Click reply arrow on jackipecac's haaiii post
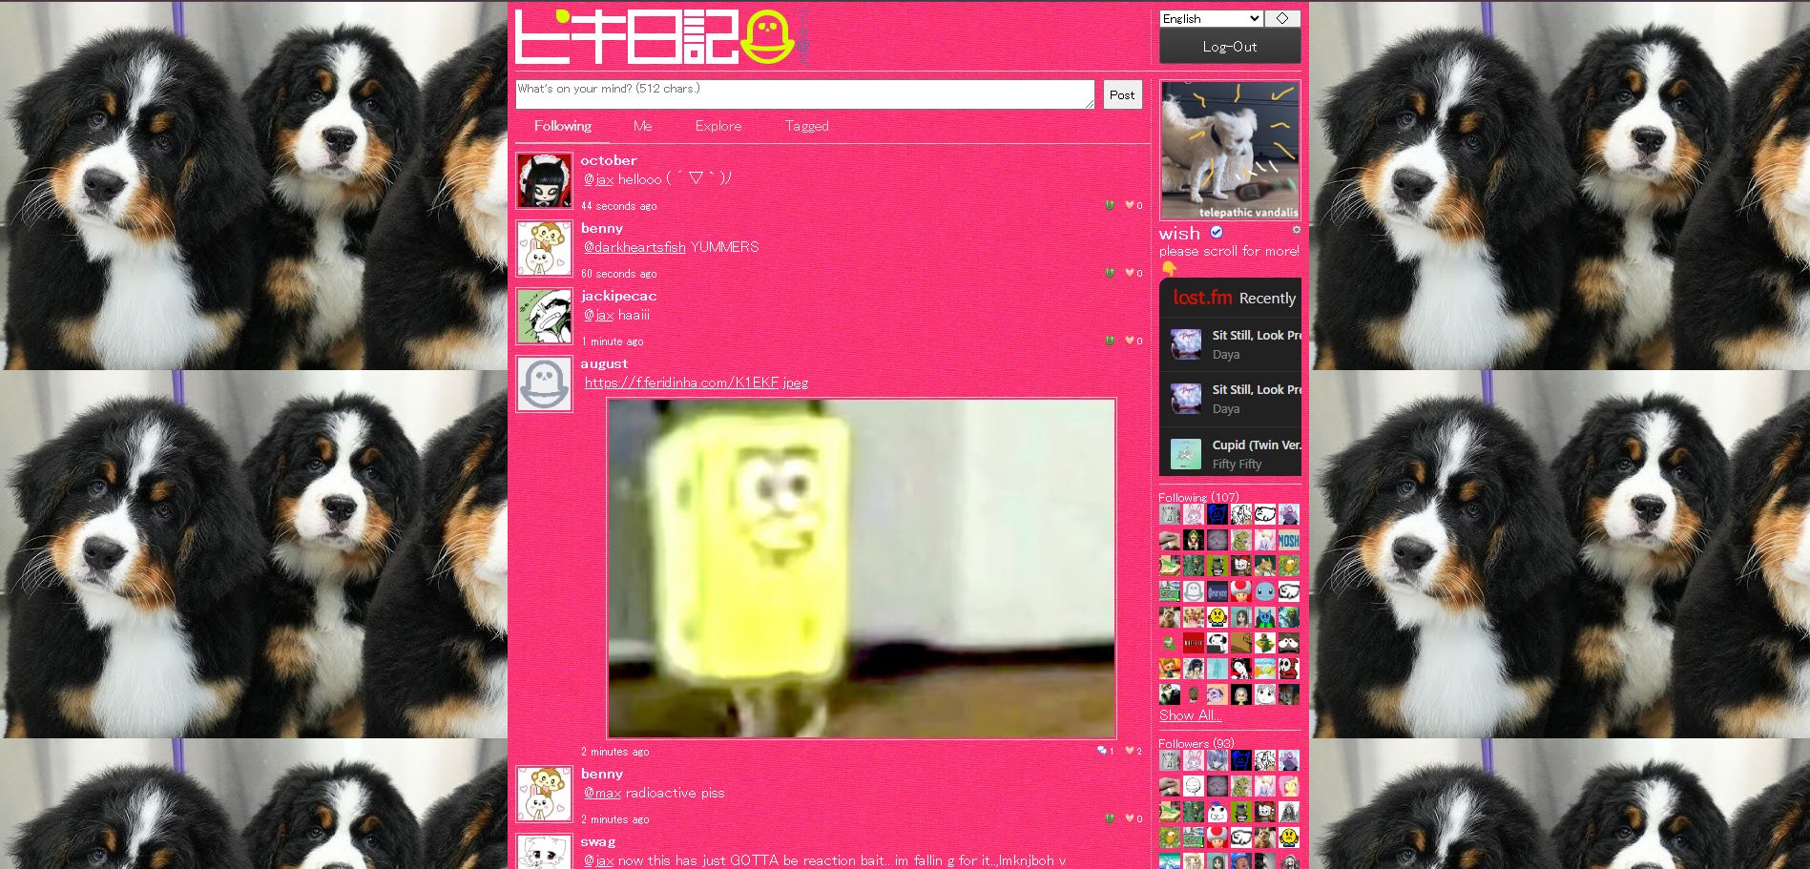This screenshot has height=869, width=1810. [1109, 341]
